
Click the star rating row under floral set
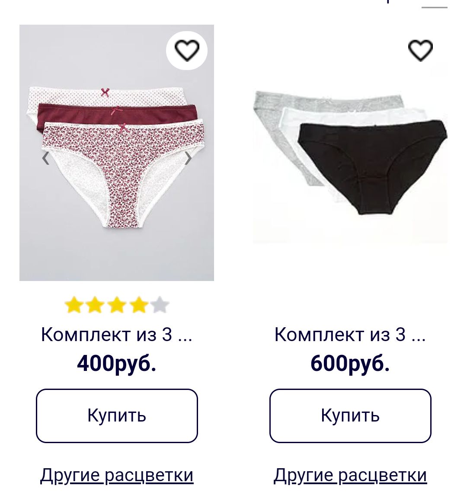(116, 305)
